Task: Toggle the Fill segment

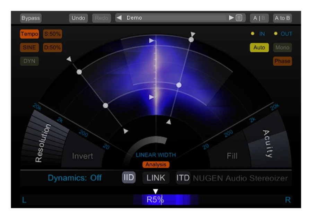Action: [232, 156]
